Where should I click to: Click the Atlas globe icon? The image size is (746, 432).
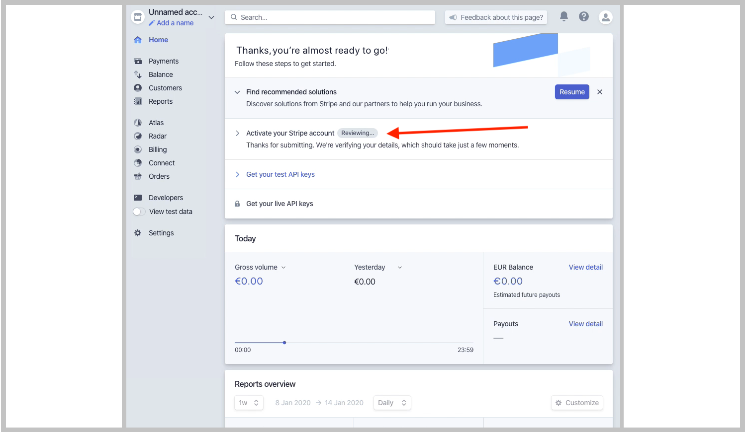click(x=138, y=123)
